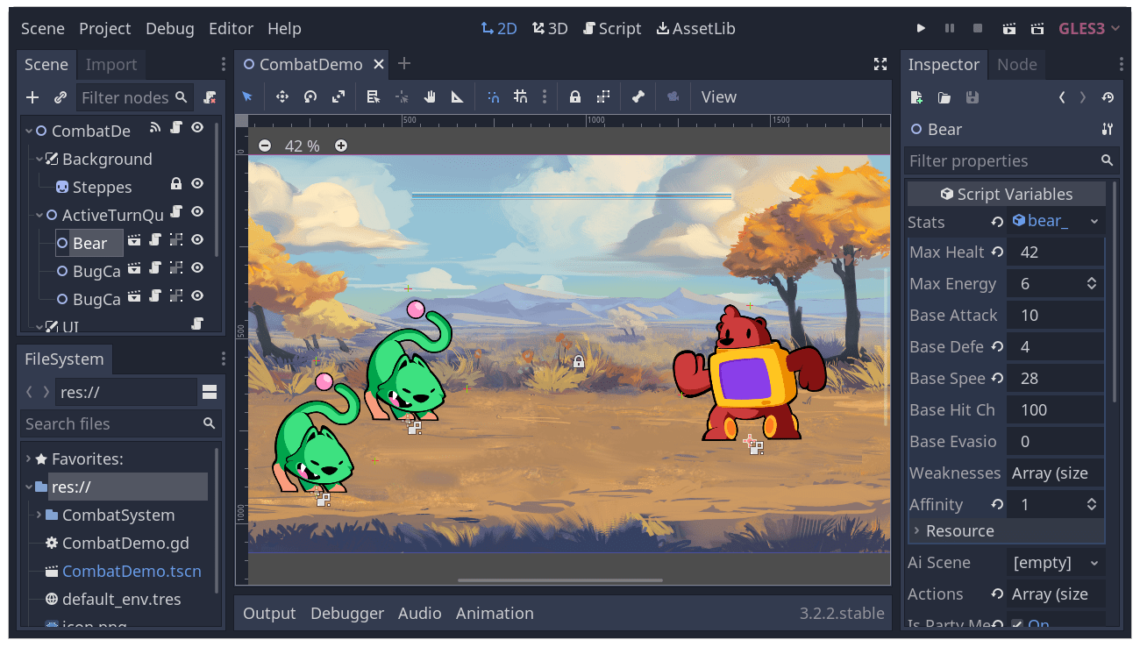Click the Add Child Node plus icon
The image size is (1140, 647).
31,96
